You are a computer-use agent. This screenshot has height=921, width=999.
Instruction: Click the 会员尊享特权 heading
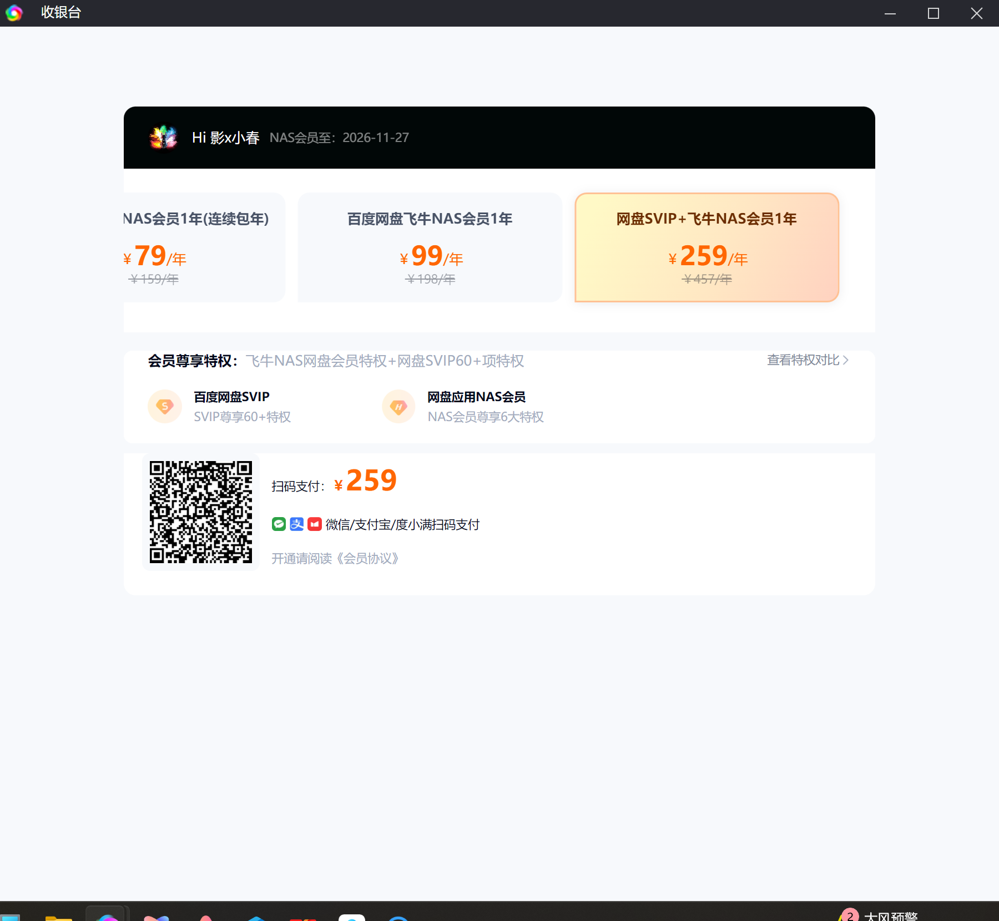pyautogui.click(x=193, y=361)
